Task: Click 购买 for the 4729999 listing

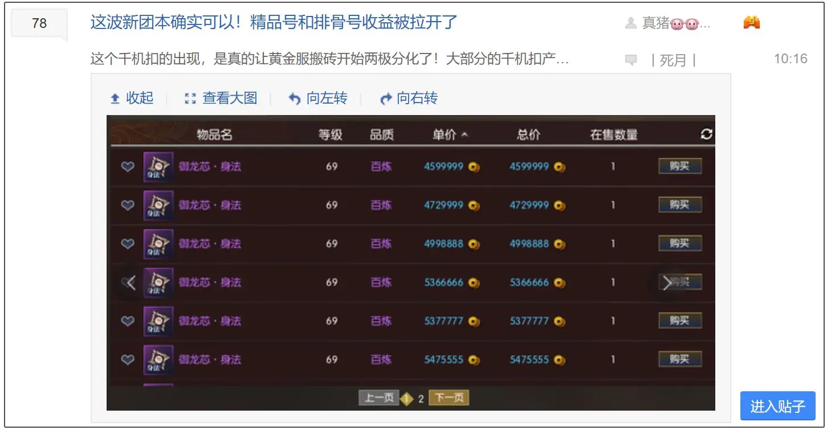Action: pyautogui.click(x=679, y=205)
